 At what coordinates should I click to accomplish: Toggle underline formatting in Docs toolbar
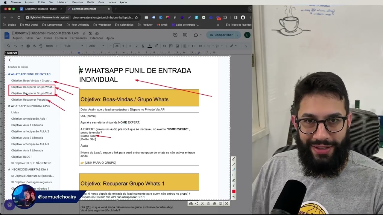[143, 46]
